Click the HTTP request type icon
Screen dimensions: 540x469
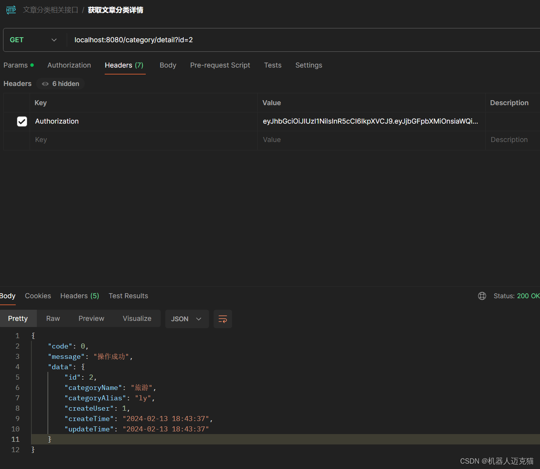[11, 10]
